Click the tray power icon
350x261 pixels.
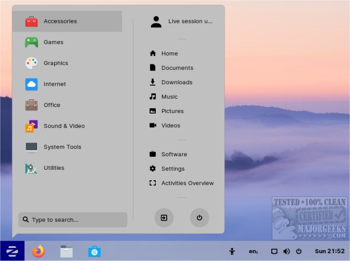[x=299, y=251]
